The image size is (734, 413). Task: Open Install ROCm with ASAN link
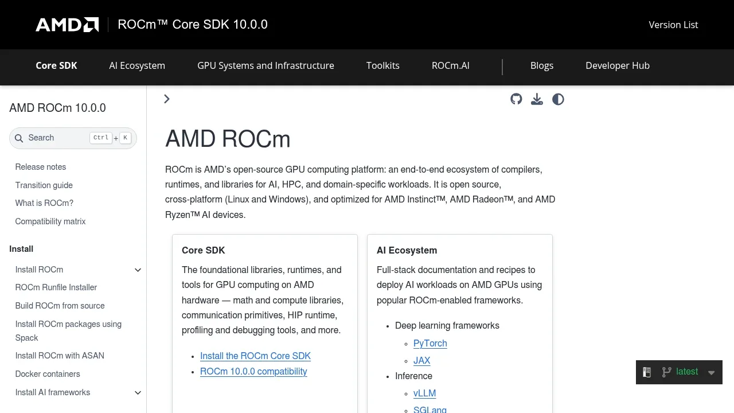click(x=60, y=356)
